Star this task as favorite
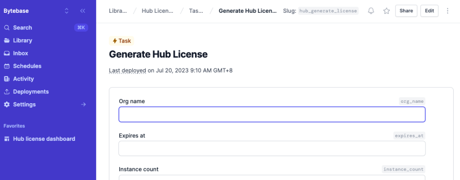Viewport: 460px width, 180px height. click(387, 11)
